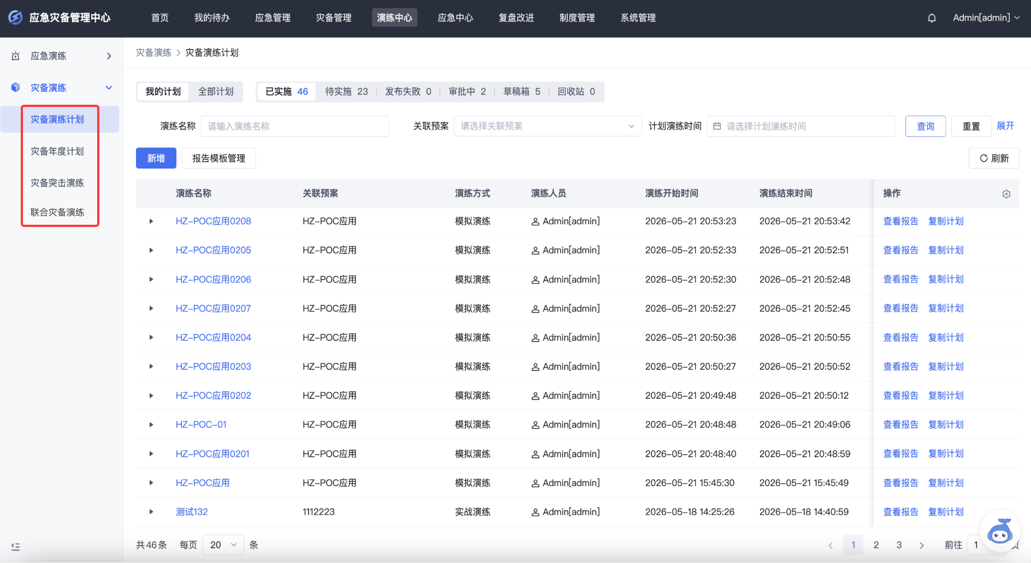
Task: Open the notification bell
Action: (932, 18)
